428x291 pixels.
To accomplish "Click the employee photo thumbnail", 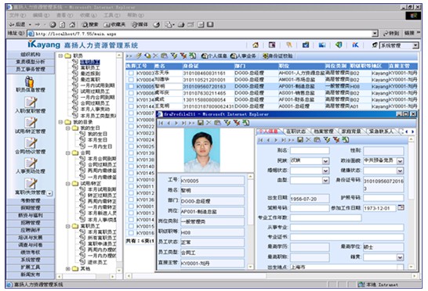I will (x=202, y=150).
